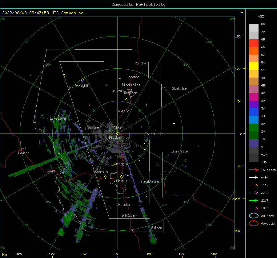Screen dimensions: 277x258
Task: Click the cyan current ellipse icon
Action: click(x=254, y=216)
